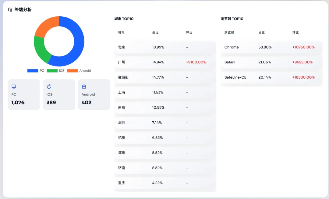Select the 重庆 city row

pos(165,183)
